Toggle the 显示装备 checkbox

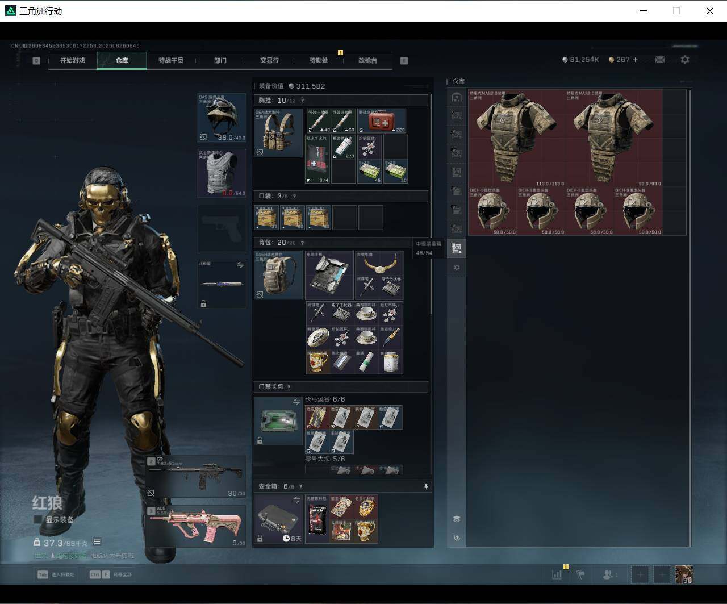point(38,519)
